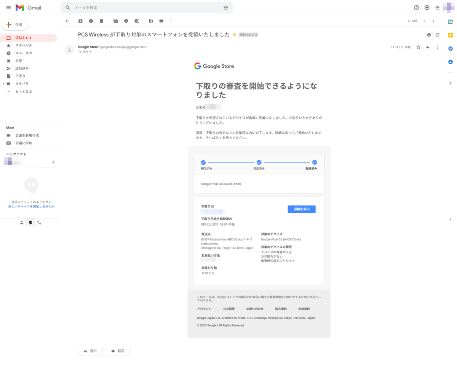Start a new chat link 新しいチャットを開始しませんか

click(x=31, y=206)
